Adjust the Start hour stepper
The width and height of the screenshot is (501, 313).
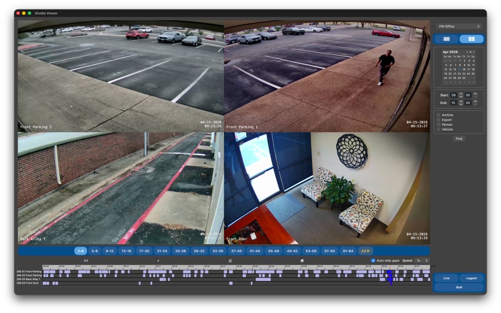[x=461, y=95]
